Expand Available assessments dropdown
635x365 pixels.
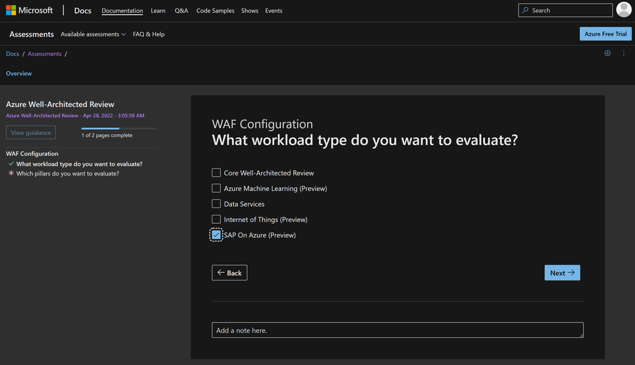coord(93,34)
